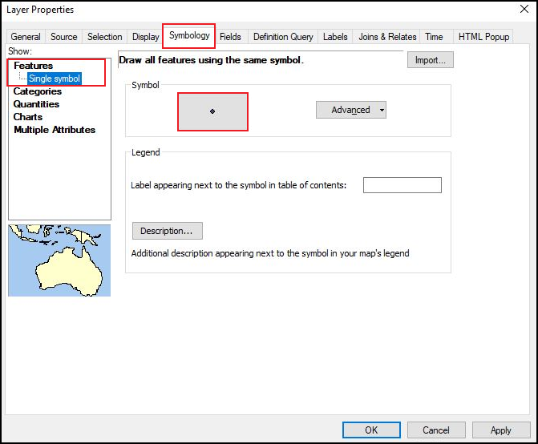Open the Advanced dropdown menu
This screenshot has width=538, height=444.
[x=351, y=110]
